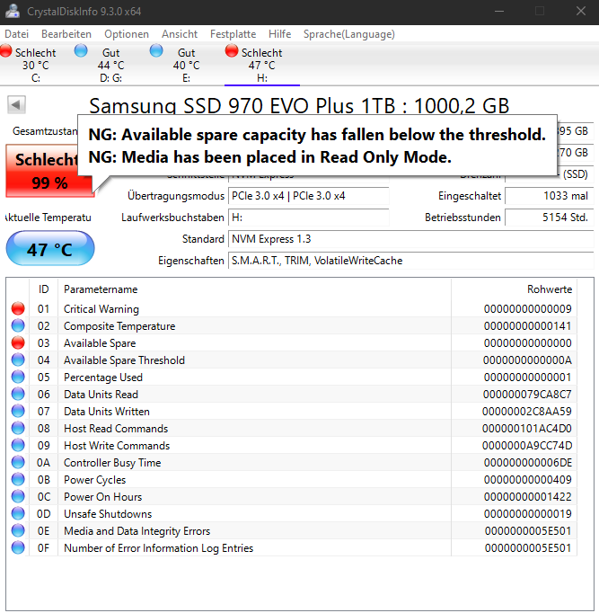Click blue status icon of Host Read Commands row
This screenshot has width=599, height=613.
click(18, 428)
